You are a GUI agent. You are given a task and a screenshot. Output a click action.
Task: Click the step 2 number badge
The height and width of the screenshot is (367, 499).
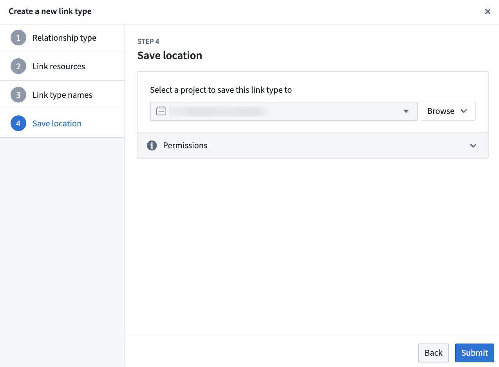click(x=18, y=67)
